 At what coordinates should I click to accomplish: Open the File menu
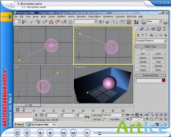click(16, 16)
